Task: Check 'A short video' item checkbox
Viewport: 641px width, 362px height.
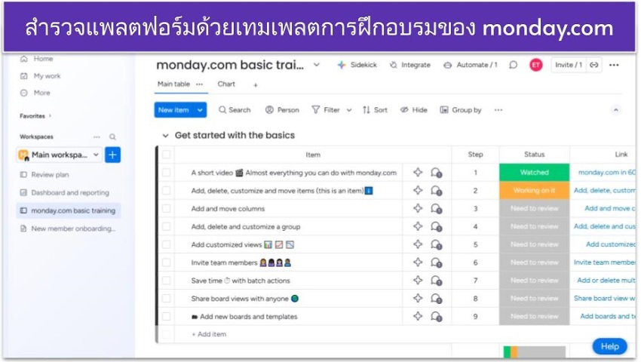Action: coord(166,173)
